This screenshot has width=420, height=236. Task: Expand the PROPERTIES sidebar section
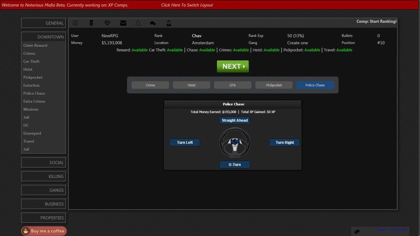click(x=44, y=218)
